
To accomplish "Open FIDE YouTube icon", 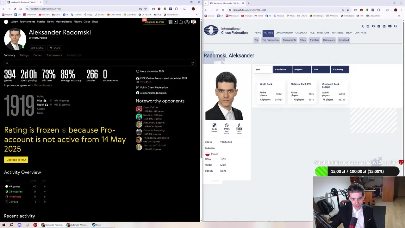I will [x=390, y=26].
